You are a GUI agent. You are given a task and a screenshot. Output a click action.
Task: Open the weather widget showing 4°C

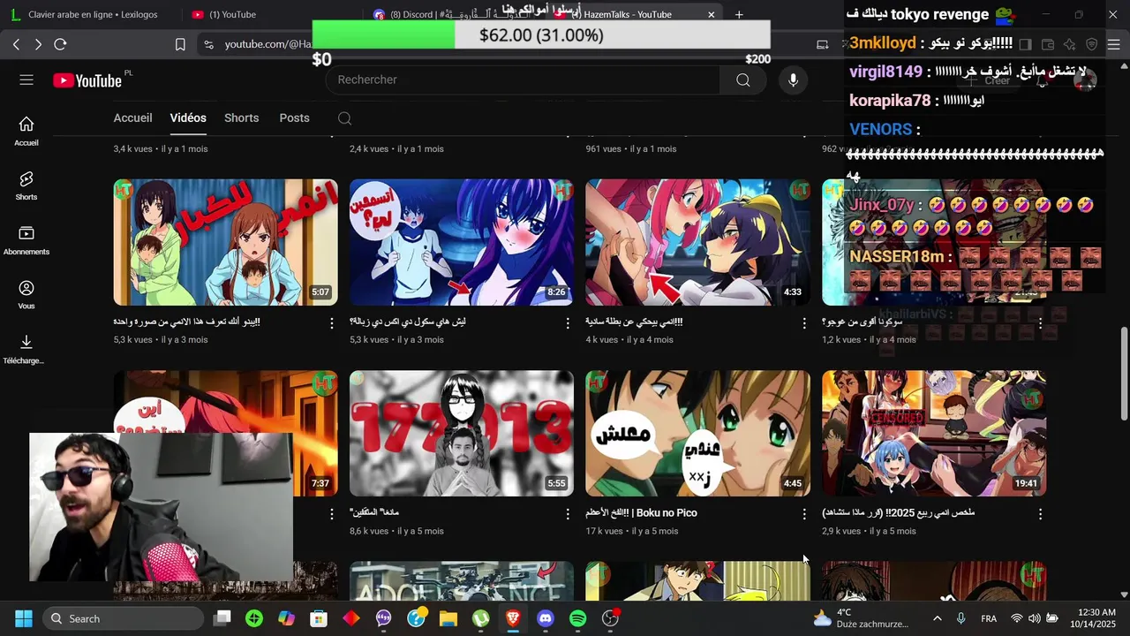tap(861, 618)
